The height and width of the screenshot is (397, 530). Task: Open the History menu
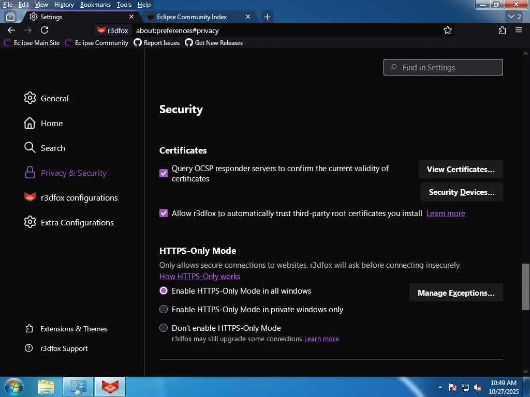click(x=64, y=4)
